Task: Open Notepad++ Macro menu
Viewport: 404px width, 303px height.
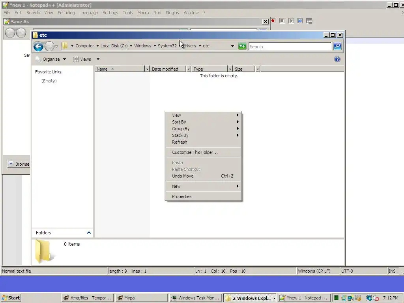Action: (x=143, y=13)
